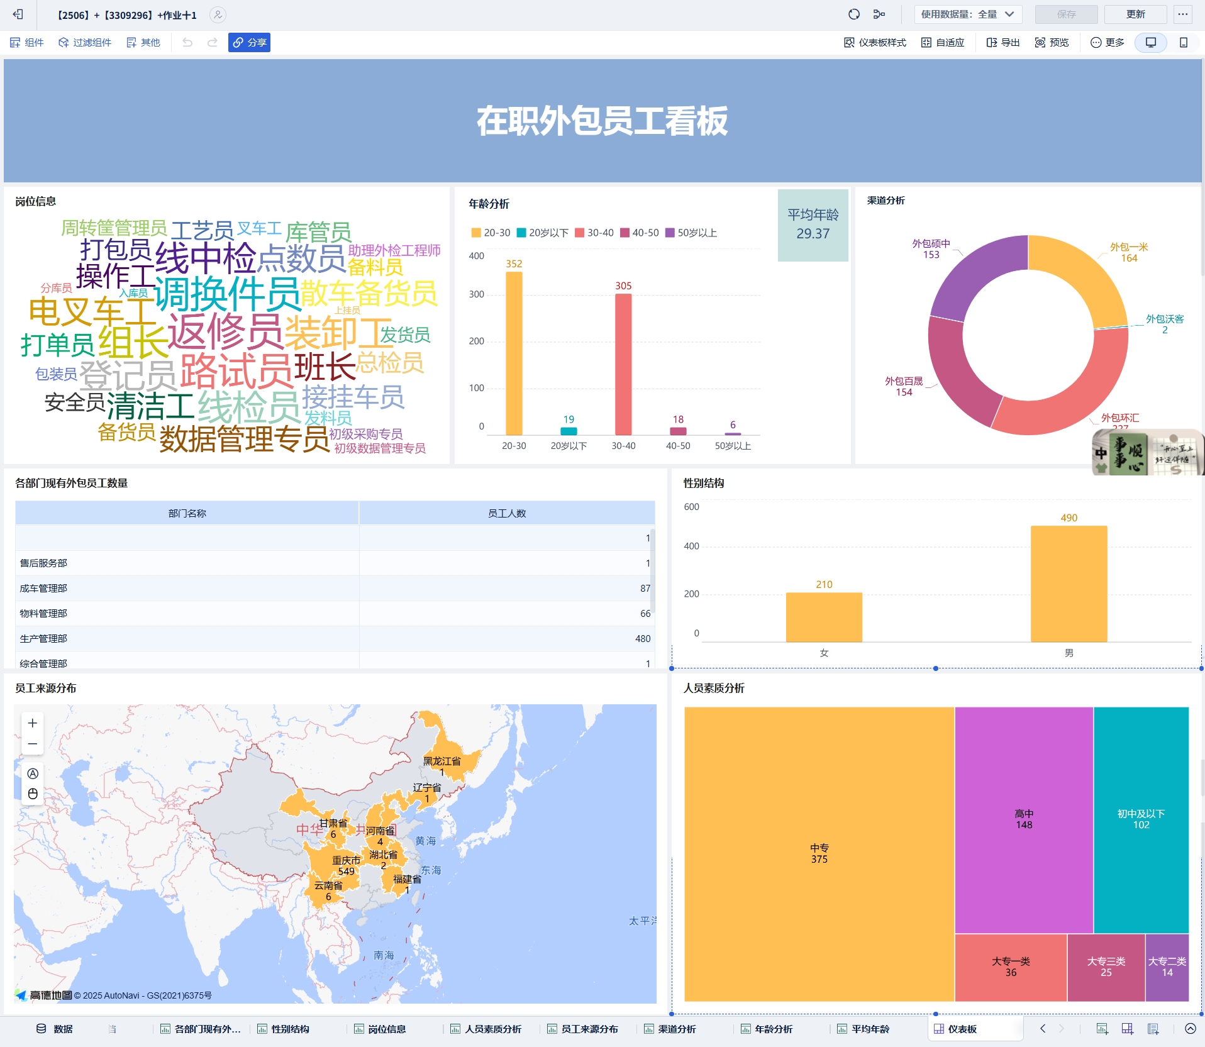Switch to 平均年龄 tab
This screenshot has width=1205, height=1047.
[863, 1029]
